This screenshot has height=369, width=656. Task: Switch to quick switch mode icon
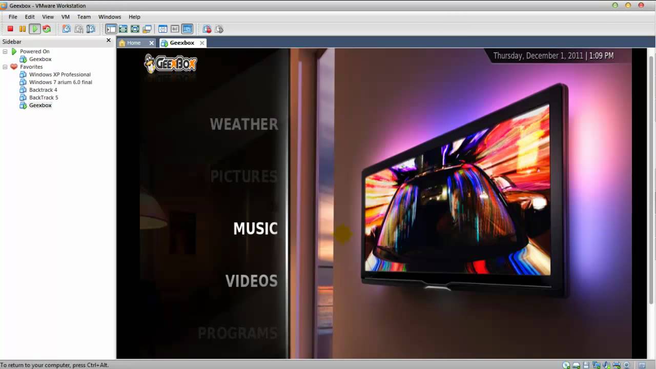(135, 29)
